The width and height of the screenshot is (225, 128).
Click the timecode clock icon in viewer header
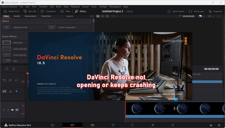(x=180, y=16)
